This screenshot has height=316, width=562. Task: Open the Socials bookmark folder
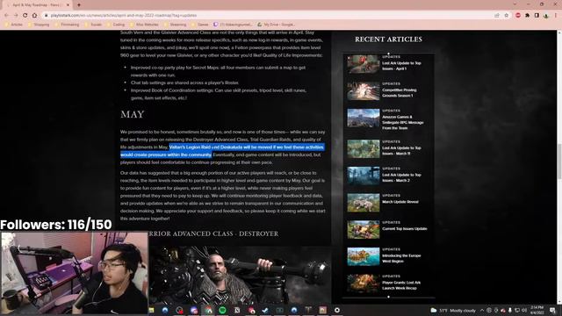[x=93, y=25]
